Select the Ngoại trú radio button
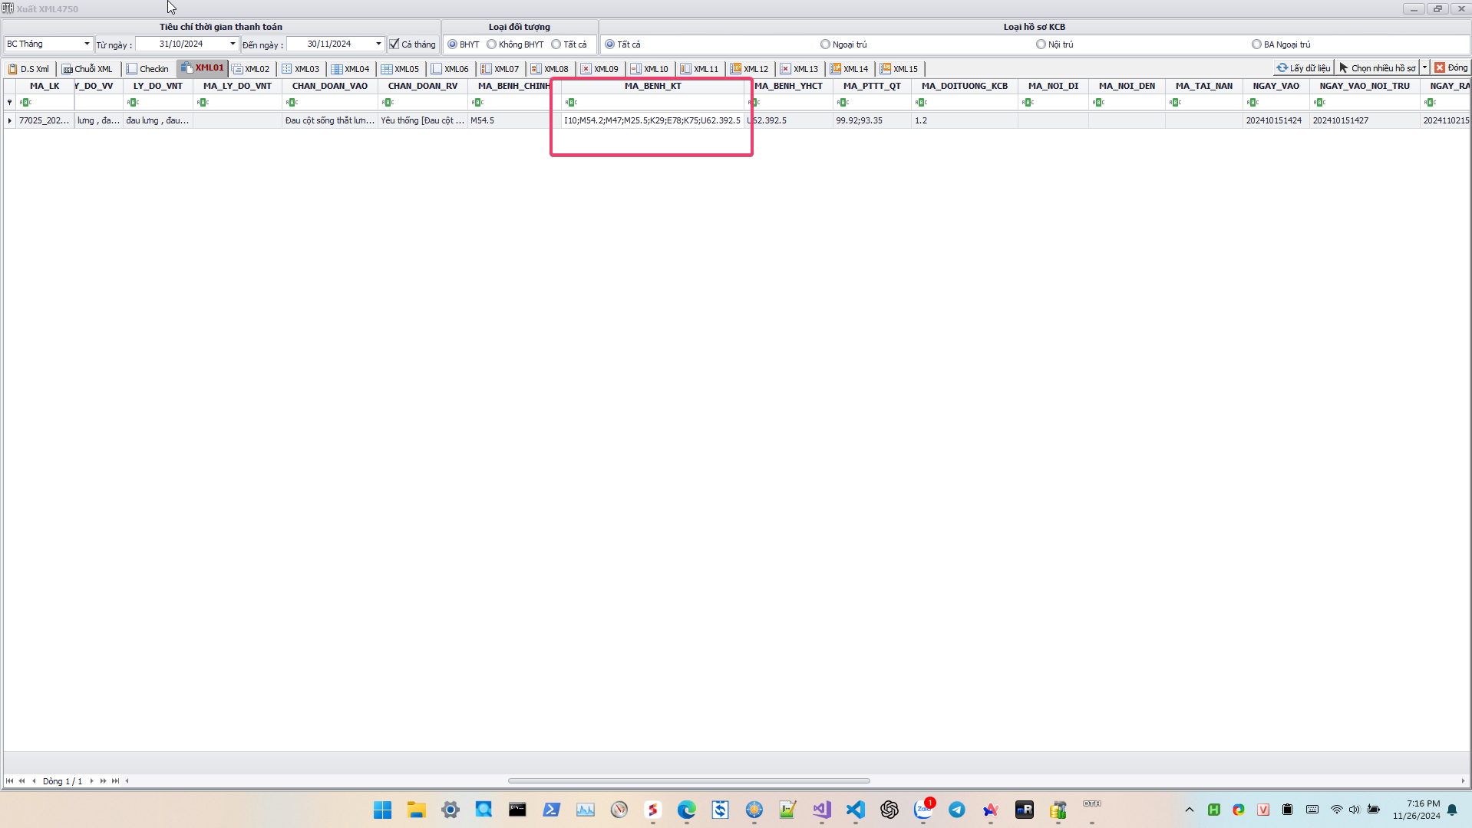Screen dimensions: 1472x828 [x=826, y=44]
